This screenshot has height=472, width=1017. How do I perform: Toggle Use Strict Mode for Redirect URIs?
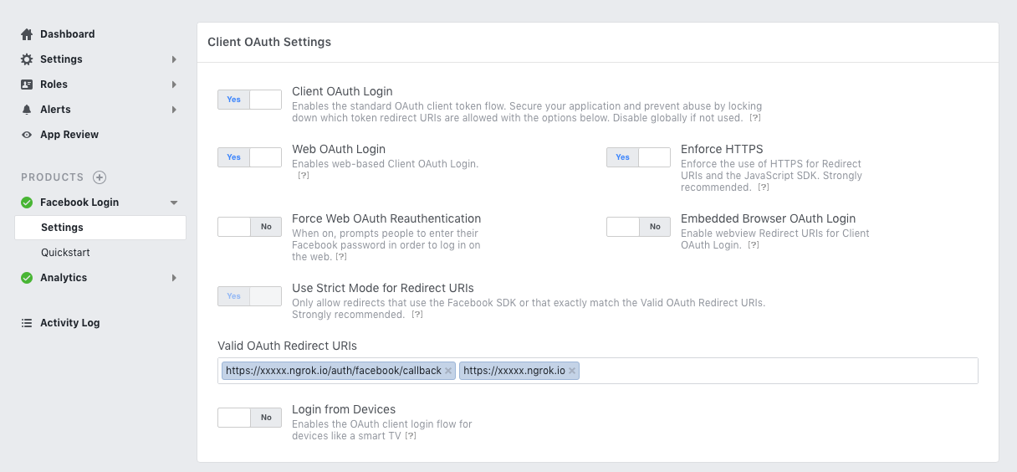(x=249, y=296)
